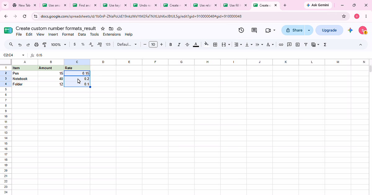This screenshot has width=372, height=195.
Task: Expand the Share options arrow
Action: pos(309,30)
